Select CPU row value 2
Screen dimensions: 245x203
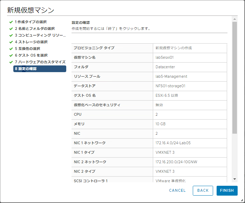157,115
